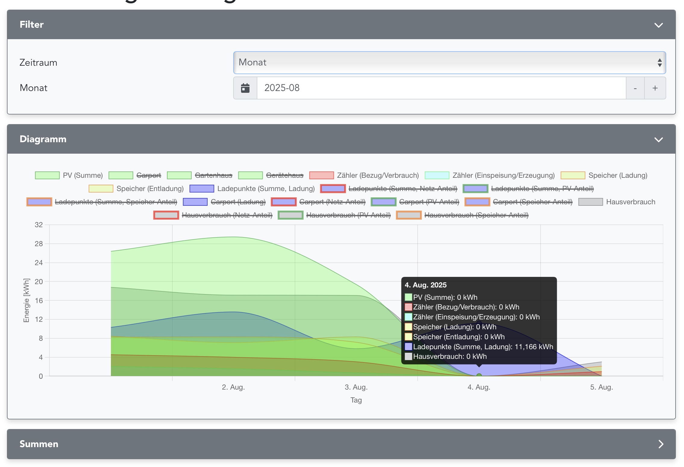The height and width of the screenshot is (467, 684).
Task: Toggle Speicher (Ladung) legend item
Action: point(617,175)
